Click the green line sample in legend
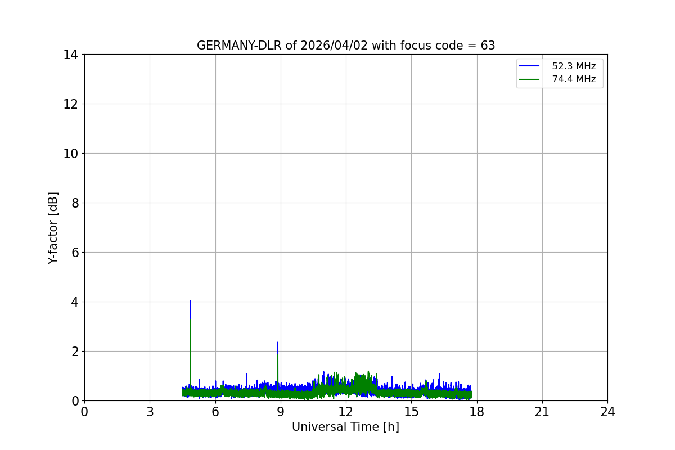 (529, 79)
